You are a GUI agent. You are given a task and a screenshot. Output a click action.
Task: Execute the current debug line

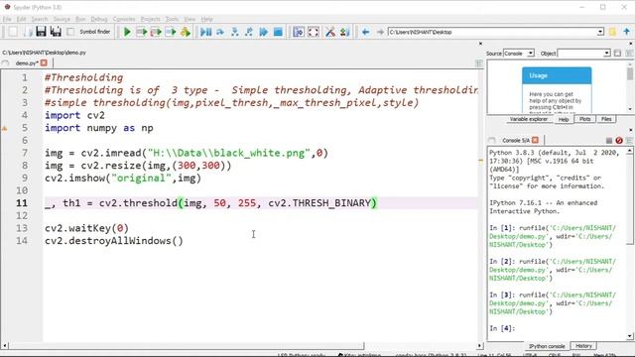220,32
